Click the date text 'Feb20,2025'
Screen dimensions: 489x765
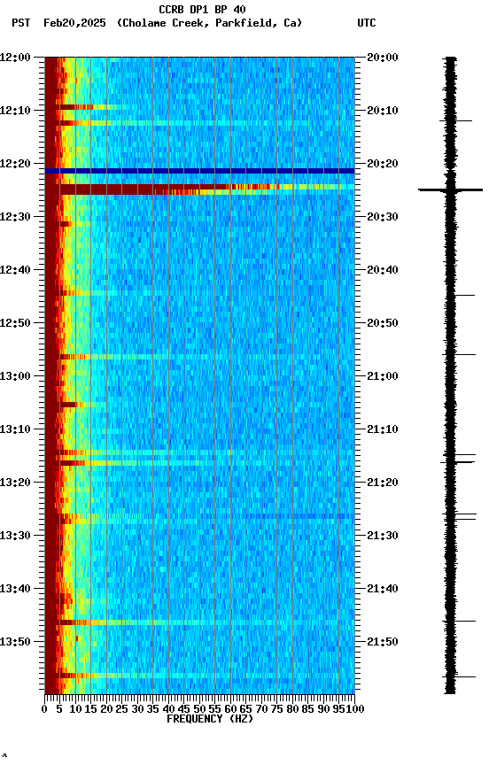coord(74,23)
